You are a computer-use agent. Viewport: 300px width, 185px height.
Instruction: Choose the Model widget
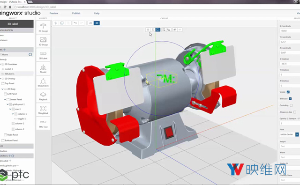coord(43,68)
